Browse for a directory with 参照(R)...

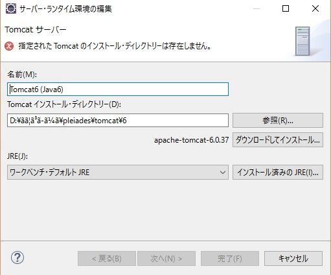point(278,120)
